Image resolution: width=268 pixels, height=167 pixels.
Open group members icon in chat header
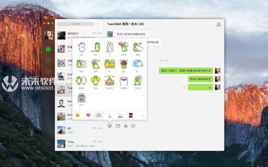click(219, 24)
